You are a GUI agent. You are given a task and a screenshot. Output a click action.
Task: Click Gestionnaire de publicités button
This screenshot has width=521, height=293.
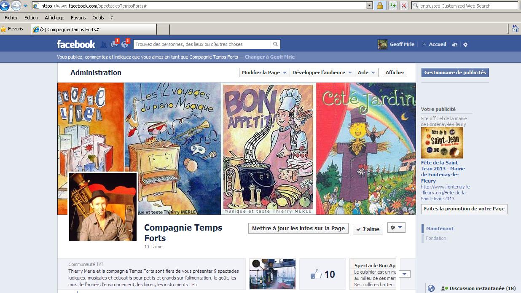coord(455,73)
